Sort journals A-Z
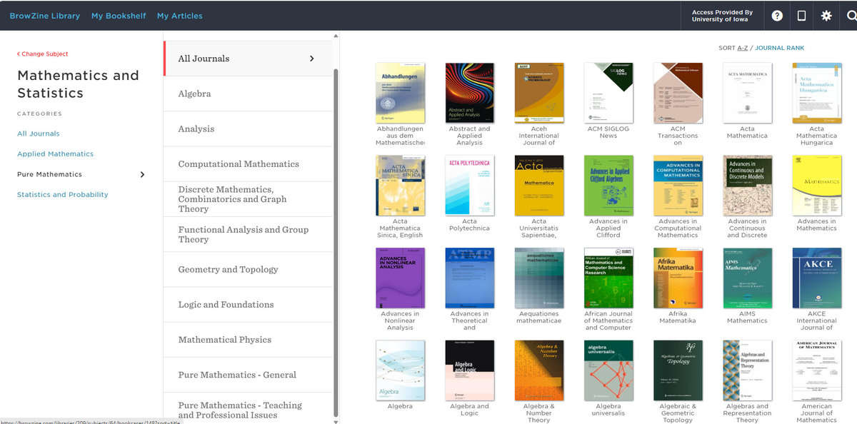The image size is (857, 424). click(x=742, y=48)
